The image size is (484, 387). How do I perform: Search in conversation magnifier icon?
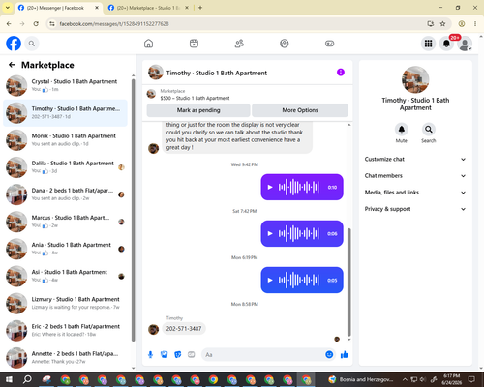tap(429, 130)
